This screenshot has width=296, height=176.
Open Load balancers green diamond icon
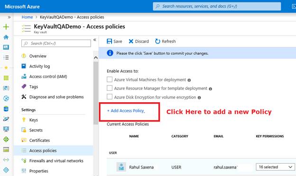[x=6, y=139]
